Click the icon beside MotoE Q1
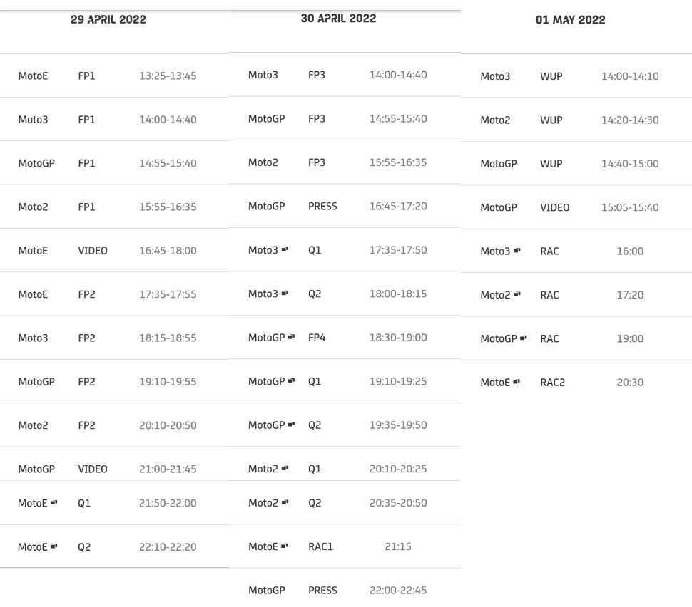The height and width of the screenshot is (607, 692). [54, 503]
